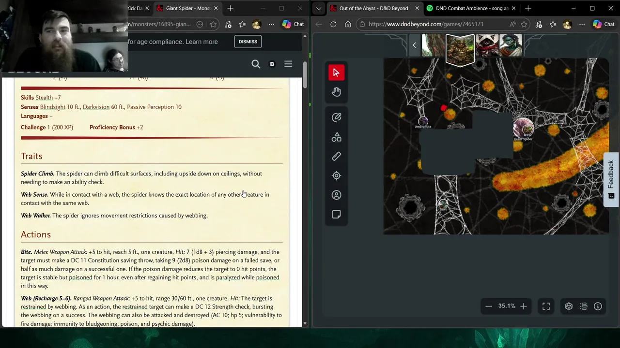620x348 pixels.
Task: Favorite the games page with star
Action: pyautogui.click(x=524, y=24)
